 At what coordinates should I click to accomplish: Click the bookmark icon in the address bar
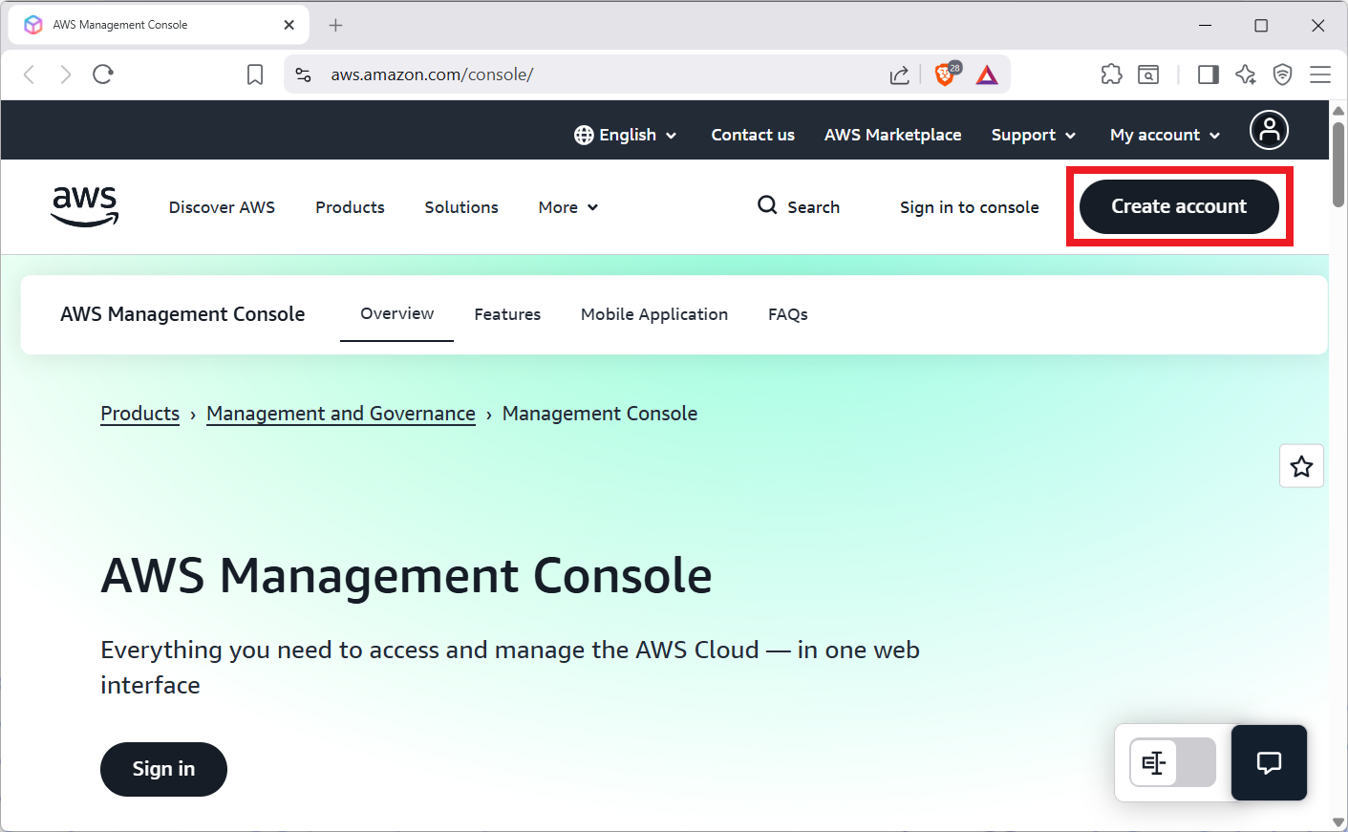click(x=254, y=74)
